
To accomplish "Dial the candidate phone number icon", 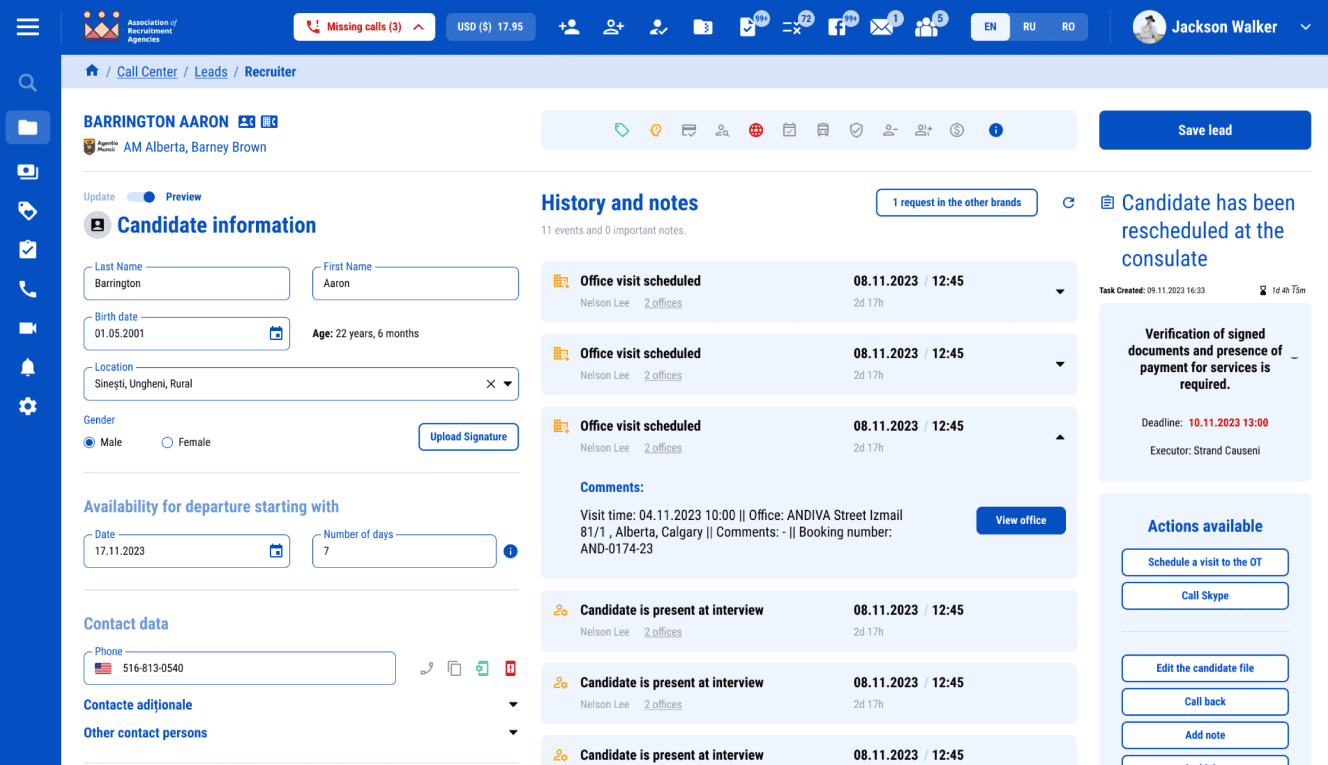I will [x=427, y=668].
